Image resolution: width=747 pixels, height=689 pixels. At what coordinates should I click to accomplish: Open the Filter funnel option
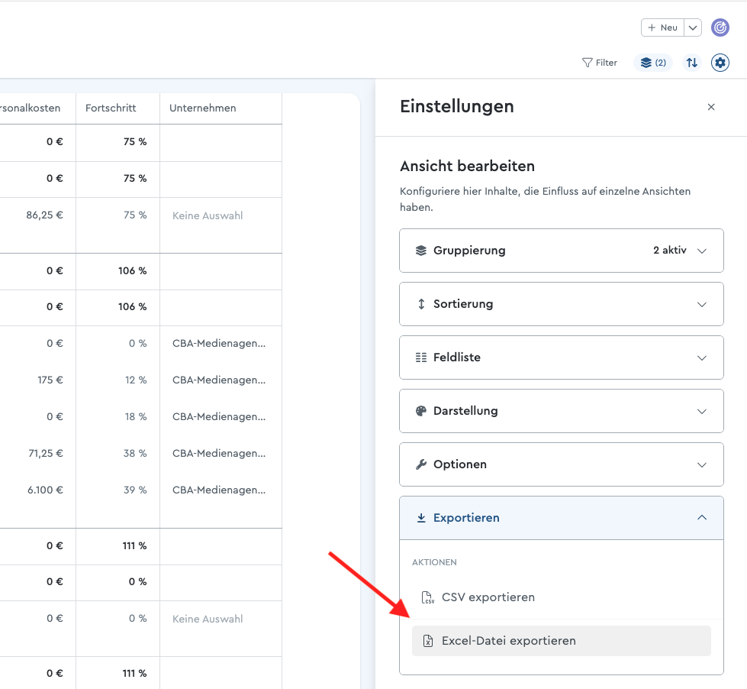tap(599, 63)
